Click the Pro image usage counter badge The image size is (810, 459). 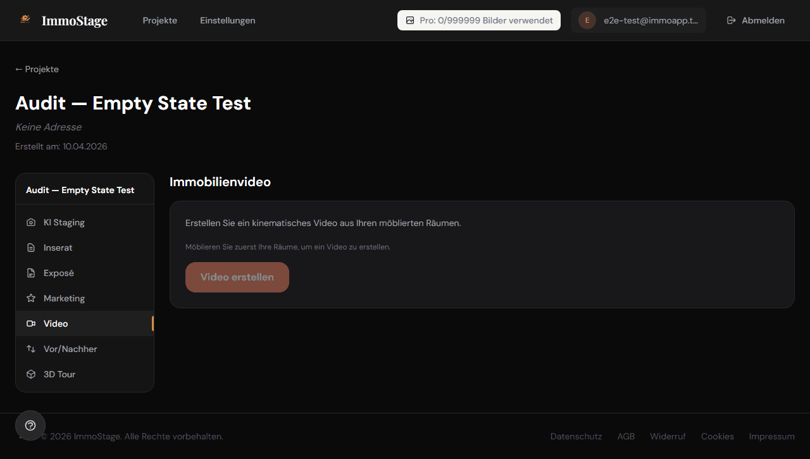click(x=478, y=20)
